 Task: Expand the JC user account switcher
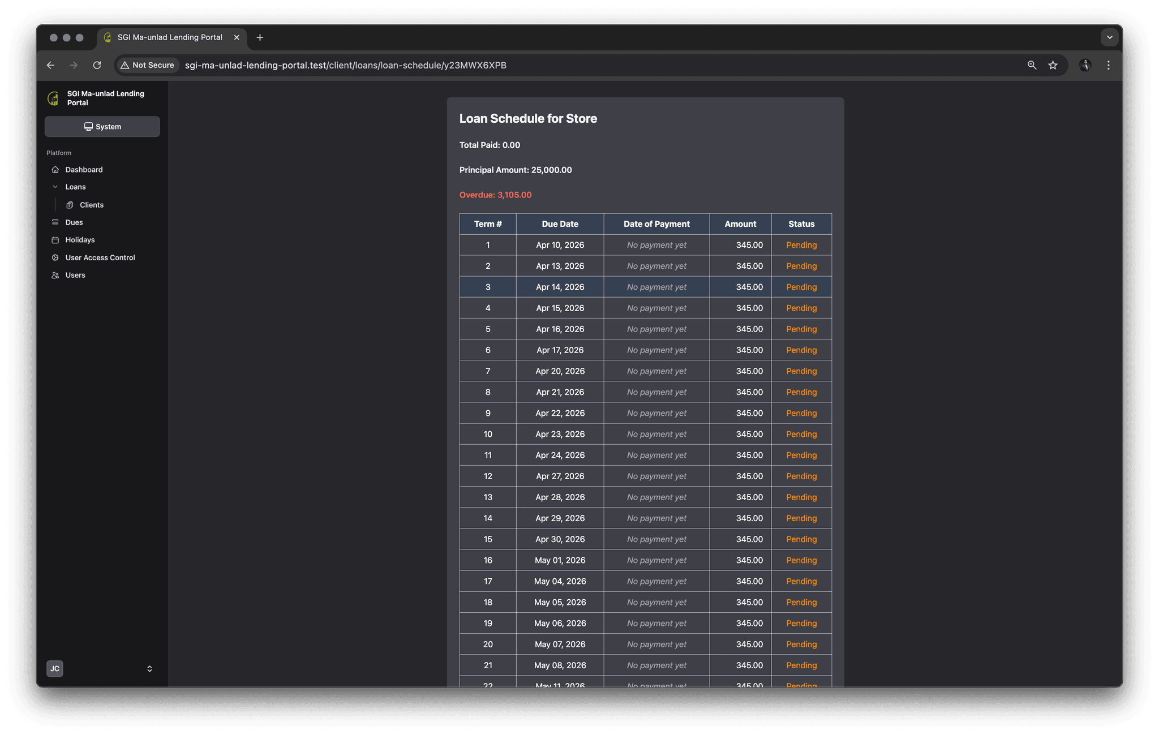[x=149, y=669]
